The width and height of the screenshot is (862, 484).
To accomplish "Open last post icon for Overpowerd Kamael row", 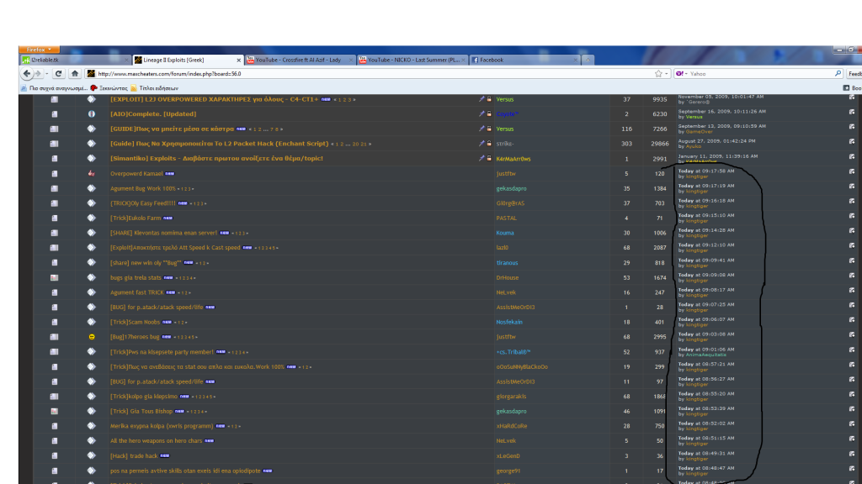I will tap(851, 172).
